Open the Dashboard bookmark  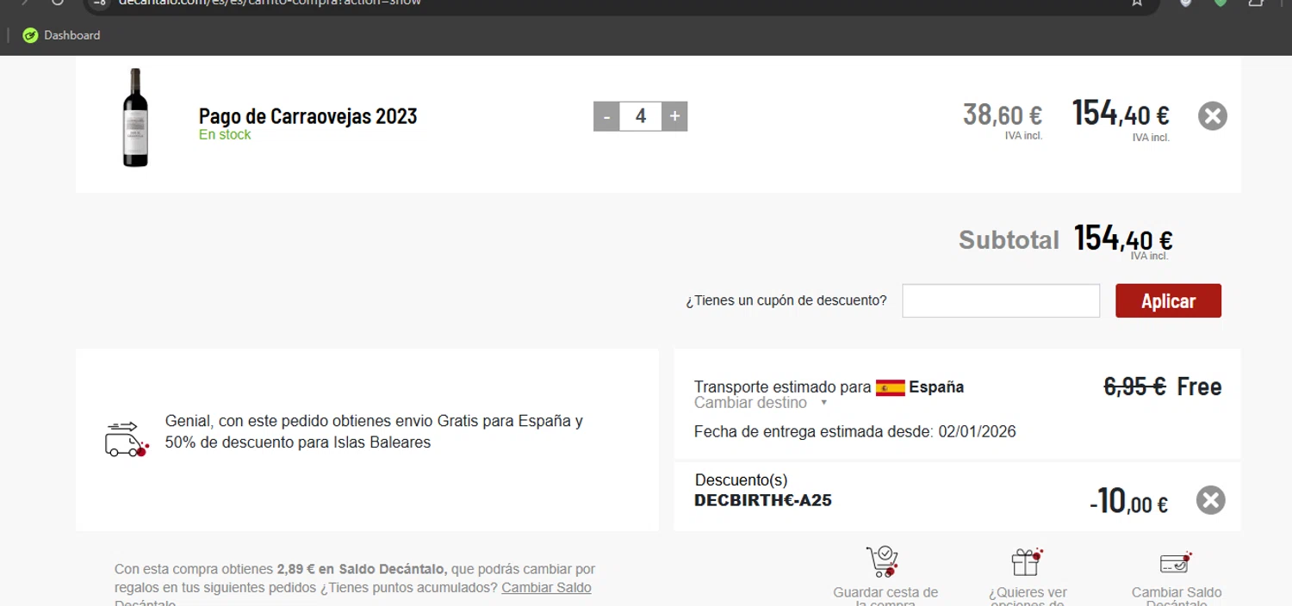(61, 35)
